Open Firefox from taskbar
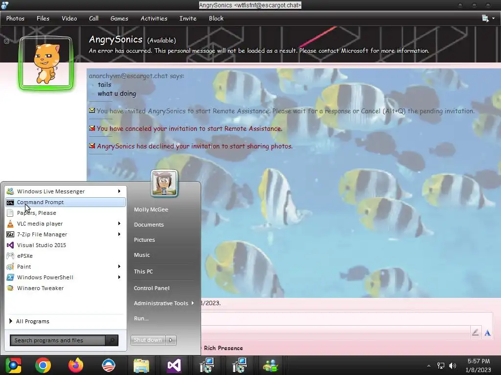This screenshot has height=375, width=501. (76, 365)
